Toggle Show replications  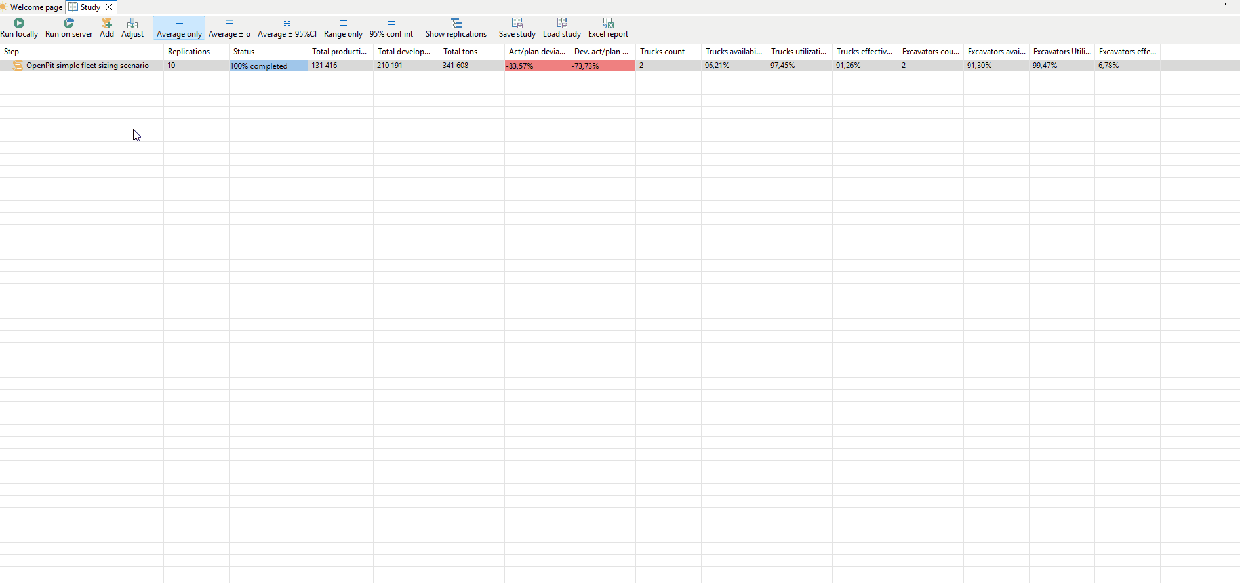click(456, 28)
